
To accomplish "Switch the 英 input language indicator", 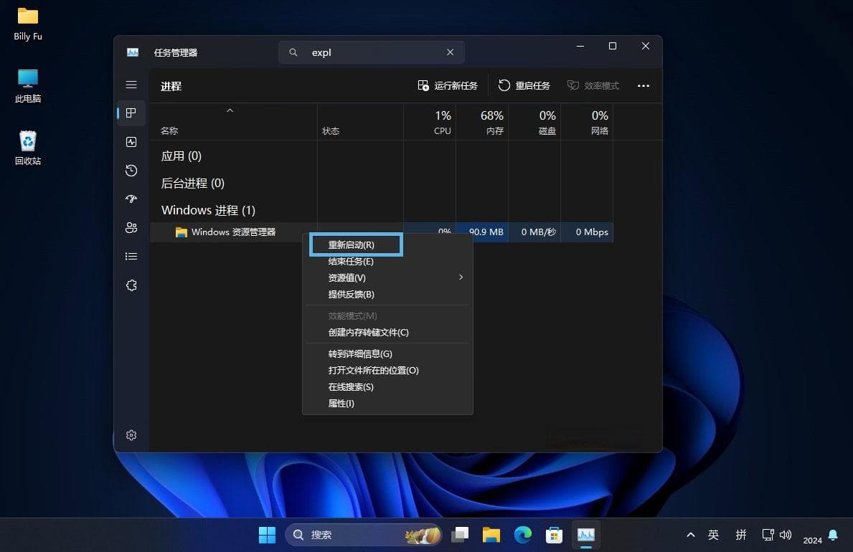I will [713, 535].
